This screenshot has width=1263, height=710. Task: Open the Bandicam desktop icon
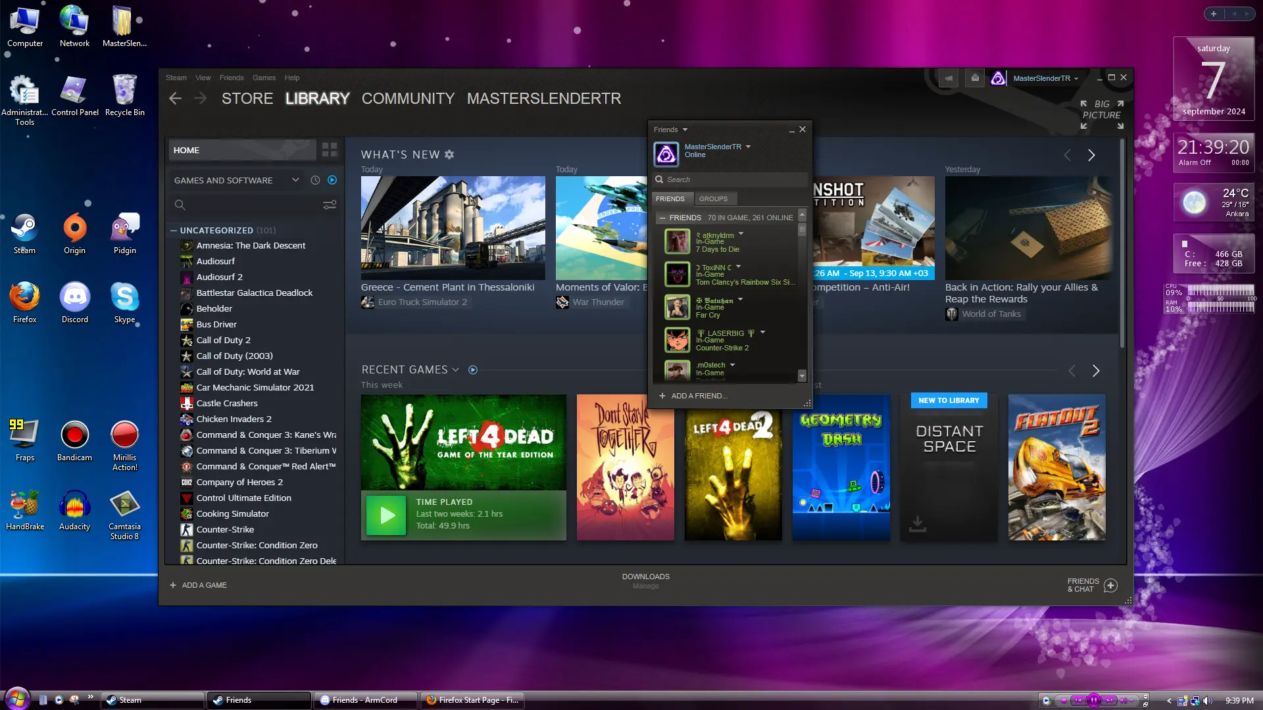(74, 440)
